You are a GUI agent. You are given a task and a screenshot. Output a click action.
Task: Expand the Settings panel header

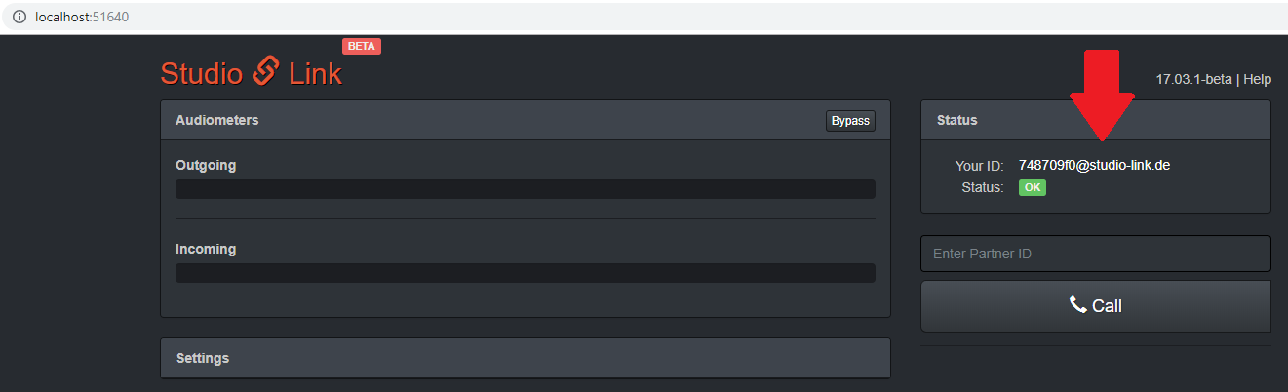525,358
